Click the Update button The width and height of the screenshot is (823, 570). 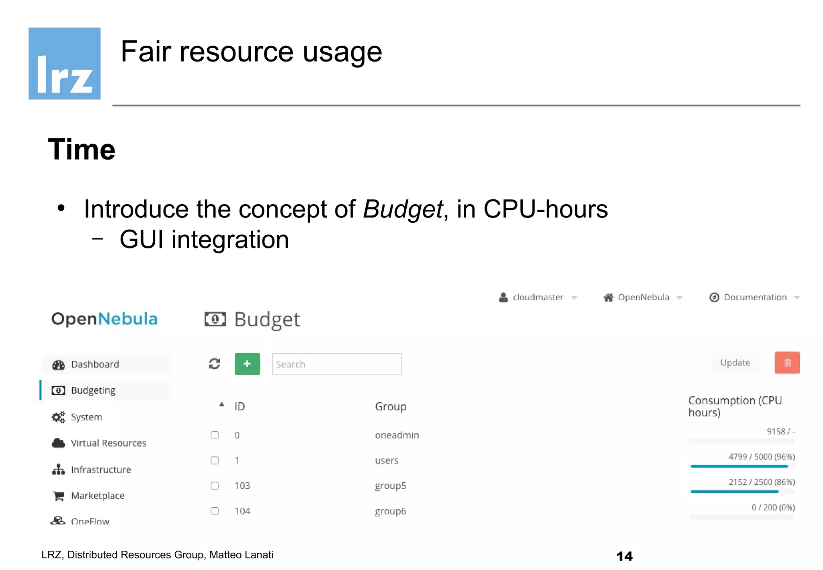point(735,363)
